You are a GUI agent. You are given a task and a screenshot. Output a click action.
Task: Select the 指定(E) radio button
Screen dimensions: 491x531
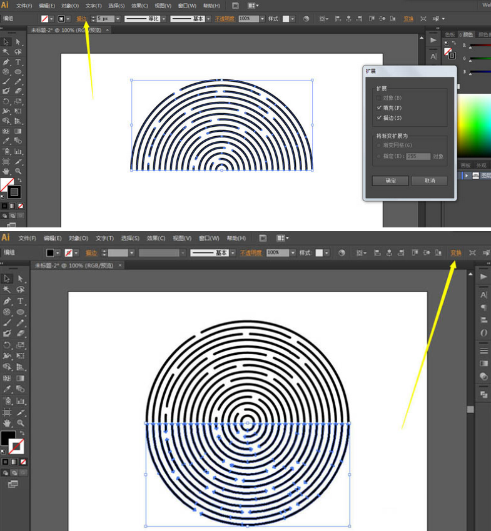tap(378, 156)
